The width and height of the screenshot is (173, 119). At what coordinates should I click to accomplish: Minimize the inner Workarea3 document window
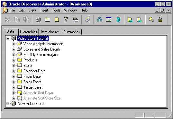pyautogui.click(x=157, y=10)
